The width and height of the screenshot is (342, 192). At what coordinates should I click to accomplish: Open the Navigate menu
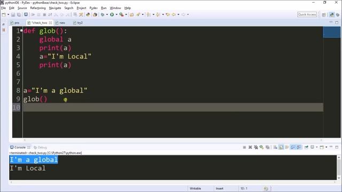pos(55,8)
